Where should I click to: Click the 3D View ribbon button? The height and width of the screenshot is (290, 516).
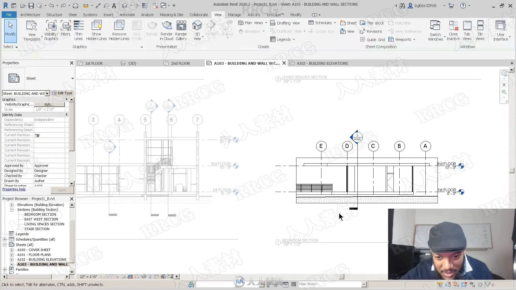point(197,31)
